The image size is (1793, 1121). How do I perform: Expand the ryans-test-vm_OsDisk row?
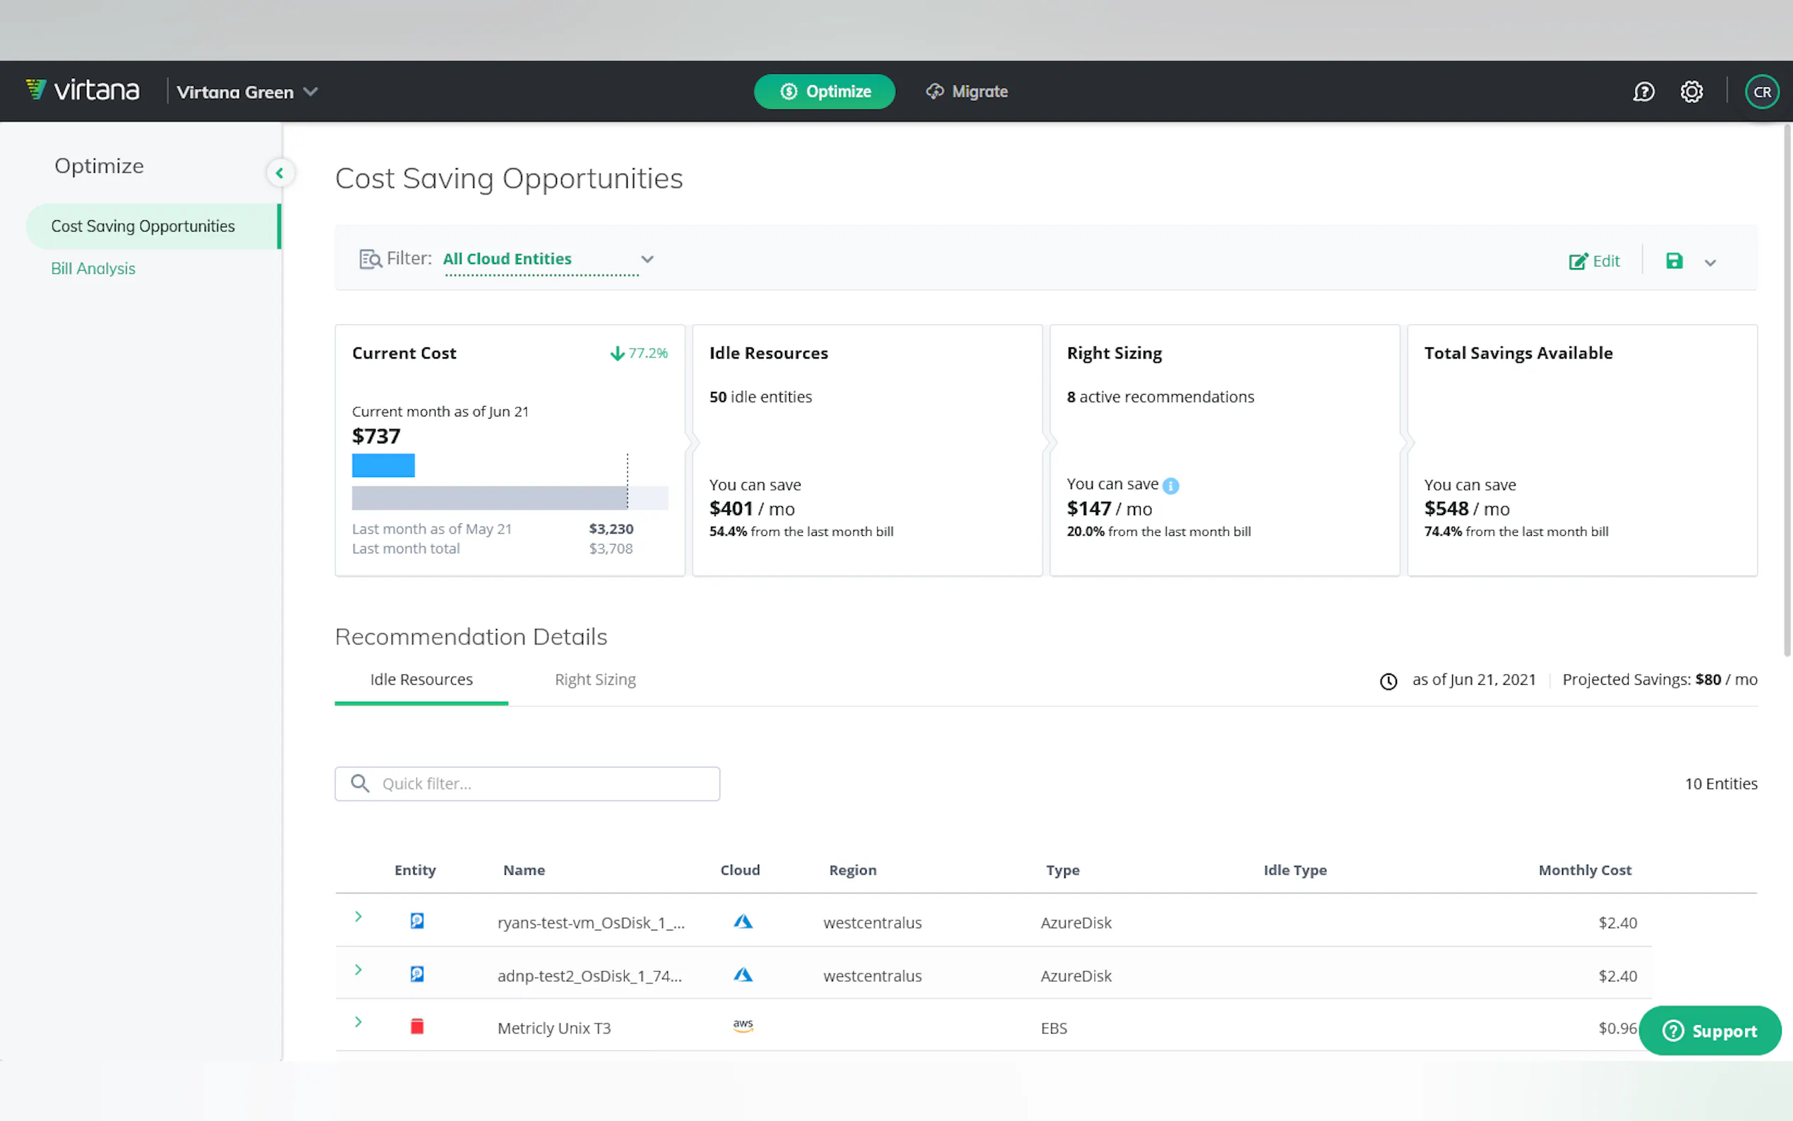tap(358, 917)
